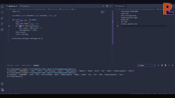This screenshot has width=175, height=98.
Task: Open the Extensions view
Action: point(2,29)
